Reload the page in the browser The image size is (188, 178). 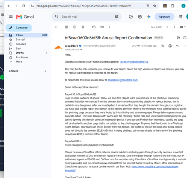pyautogui.click(x=24, y=6)
